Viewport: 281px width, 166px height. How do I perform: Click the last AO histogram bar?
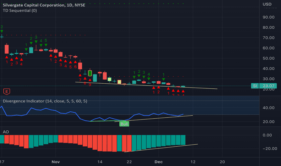click(x=183, y=140)
